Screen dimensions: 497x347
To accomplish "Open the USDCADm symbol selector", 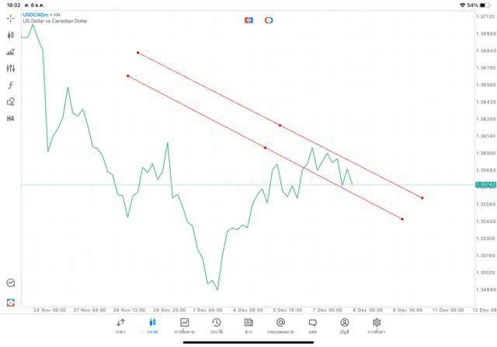I will (x=37, y=15).
